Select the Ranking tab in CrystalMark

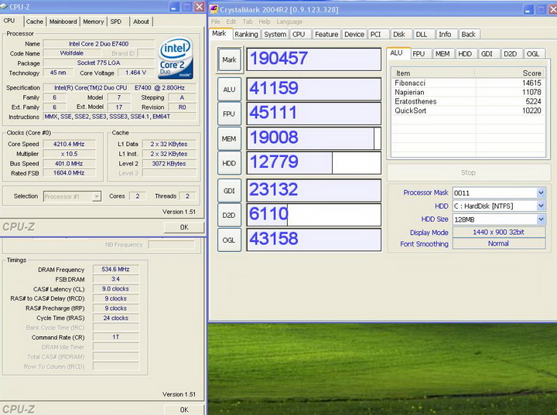[246, 34]
